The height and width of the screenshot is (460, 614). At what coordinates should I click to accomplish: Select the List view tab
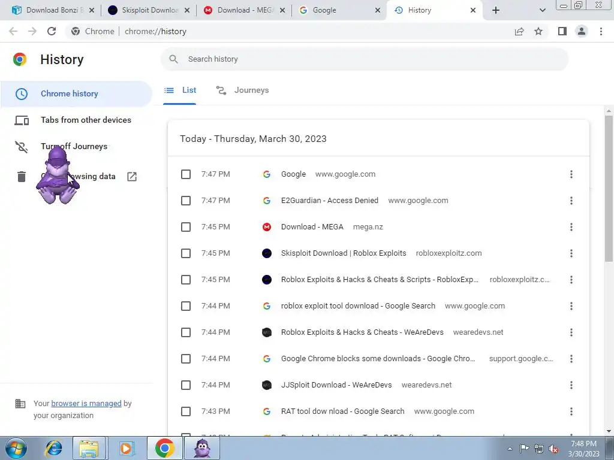click(x=180, y=90)
